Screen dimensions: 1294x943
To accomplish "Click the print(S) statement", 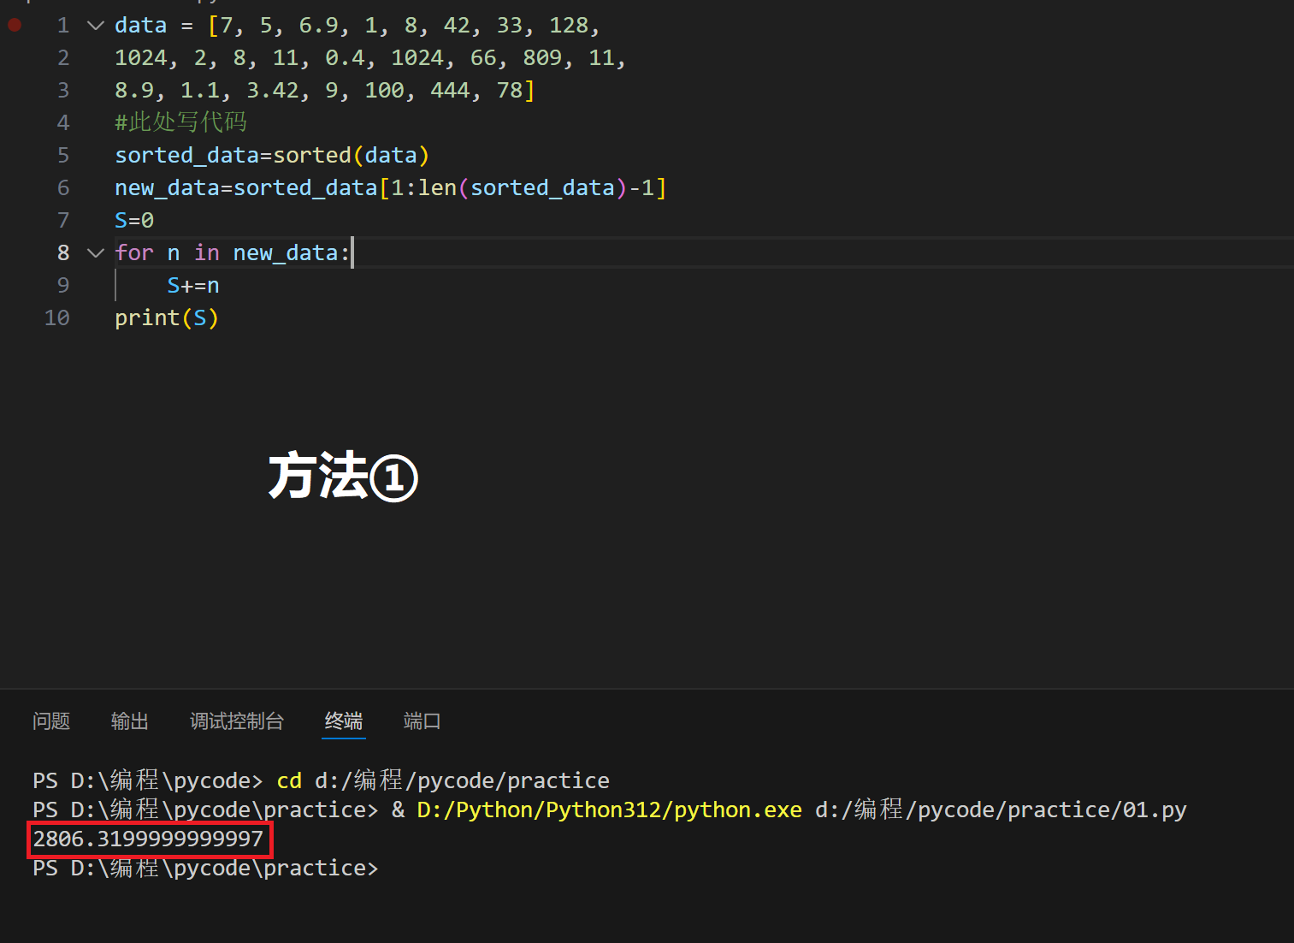I will pyautogui.click(x=167, y=317).
